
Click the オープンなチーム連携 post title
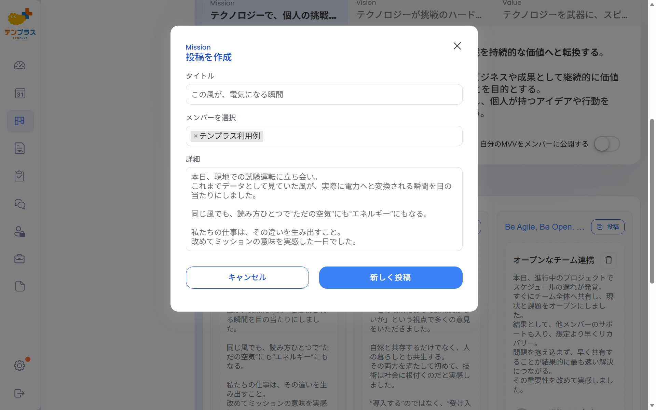pyautogui.click(x=554, y=260)
